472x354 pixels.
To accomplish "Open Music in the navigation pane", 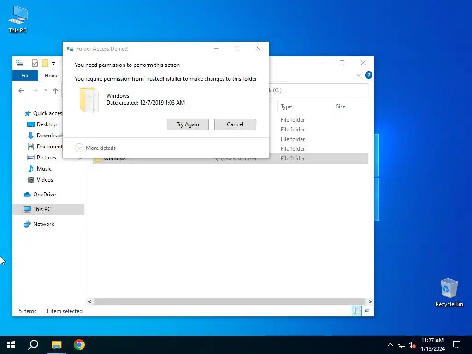I will click(x=40, y=169).
